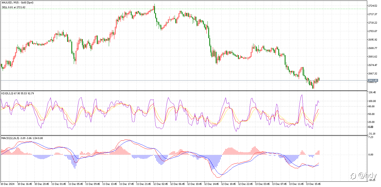Click the 2703.07 price scale label
Screen dimensions: 381x187
click(373, 31)
